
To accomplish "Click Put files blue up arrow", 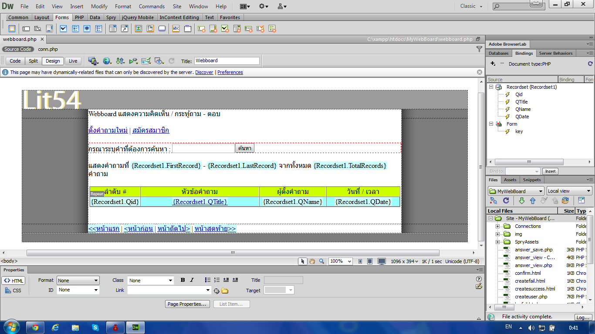I will 532,200.
